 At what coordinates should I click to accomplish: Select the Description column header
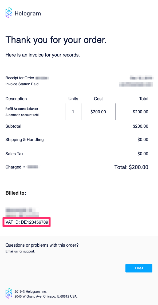coord(16,99)
